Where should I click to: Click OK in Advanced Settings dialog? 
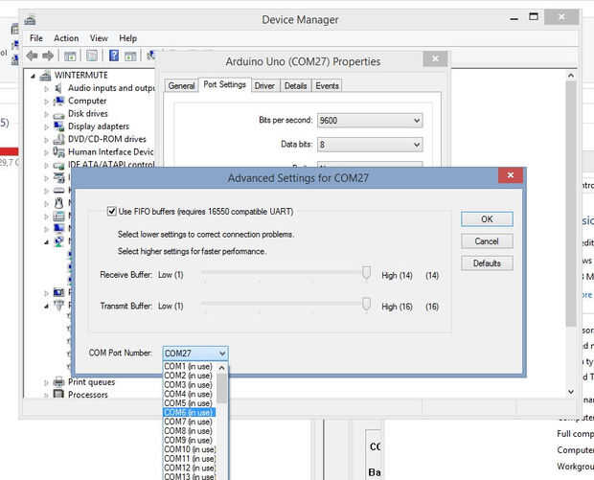pyautogui.click(x=487, y=219)
